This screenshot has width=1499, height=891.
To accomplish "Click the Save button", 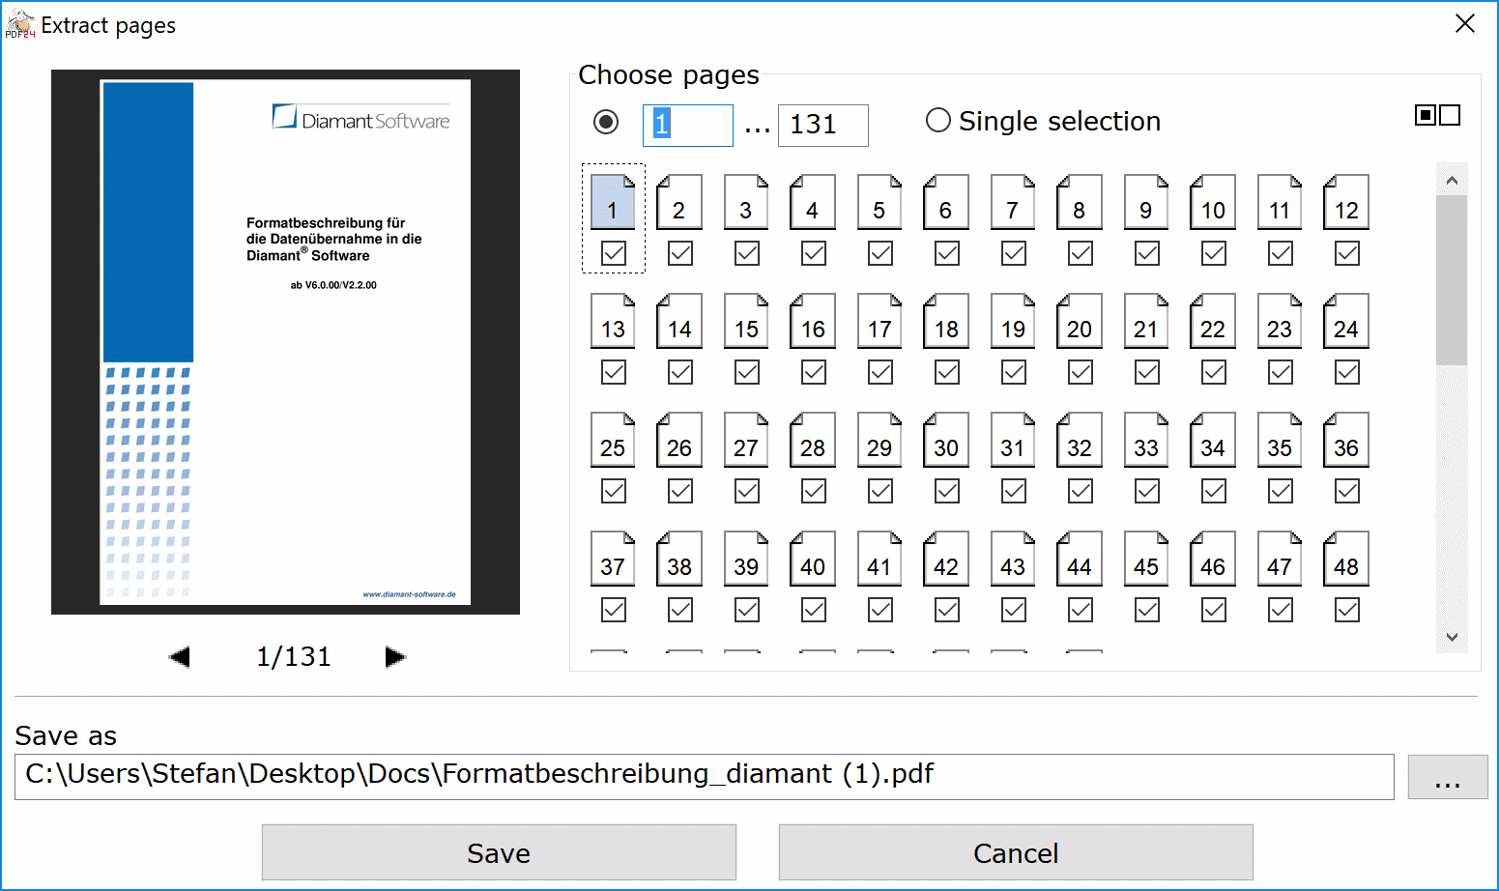I will coord(498,852).
